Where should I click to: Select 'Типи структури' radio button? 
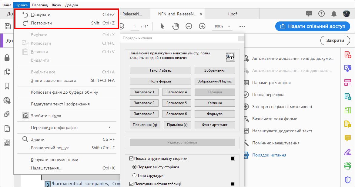click(x=135, y=176)
